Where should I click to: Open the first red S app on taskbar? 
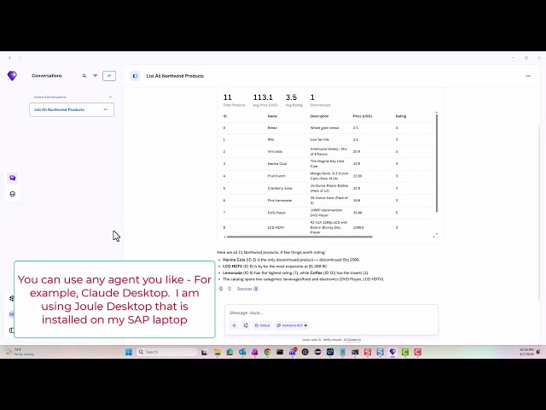click(368, 352)
